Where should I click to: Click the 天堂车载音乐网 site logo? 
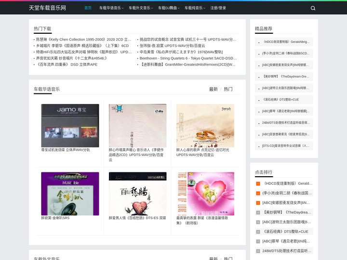pos(47,8)
